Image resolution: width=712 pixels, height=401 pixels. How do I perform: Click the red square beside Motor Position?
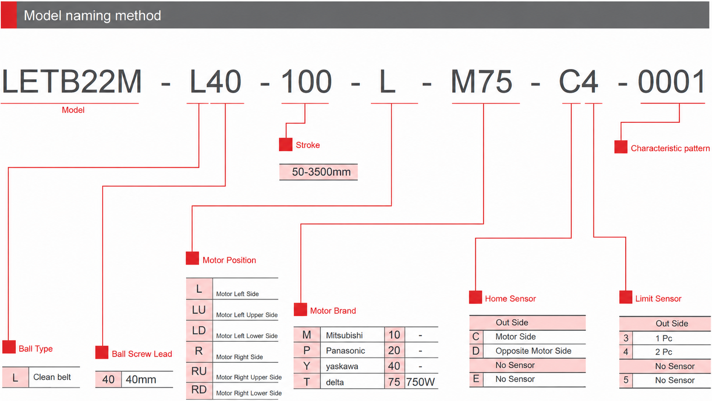coord(192,258)
